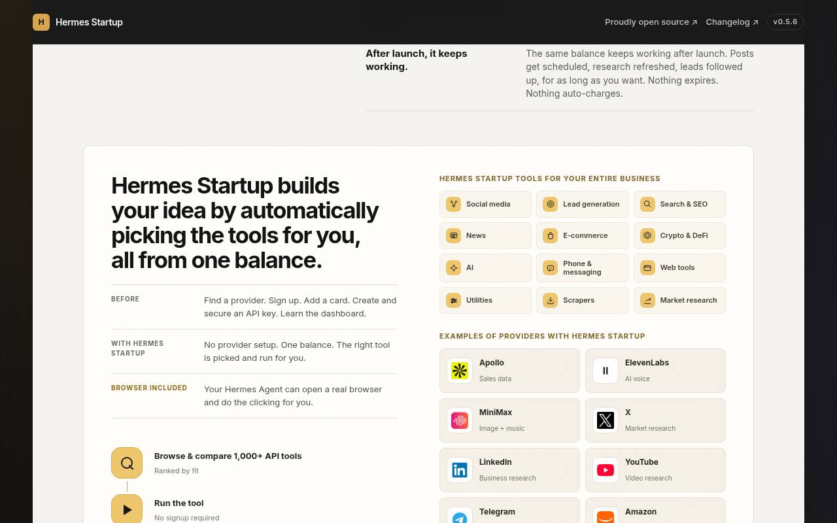Open the Changelog link
The image size is (837, 523).
(732, 22)
